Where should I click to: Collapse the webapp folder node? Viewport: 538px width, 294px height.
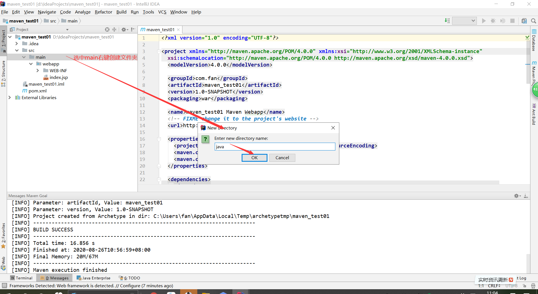31,64
